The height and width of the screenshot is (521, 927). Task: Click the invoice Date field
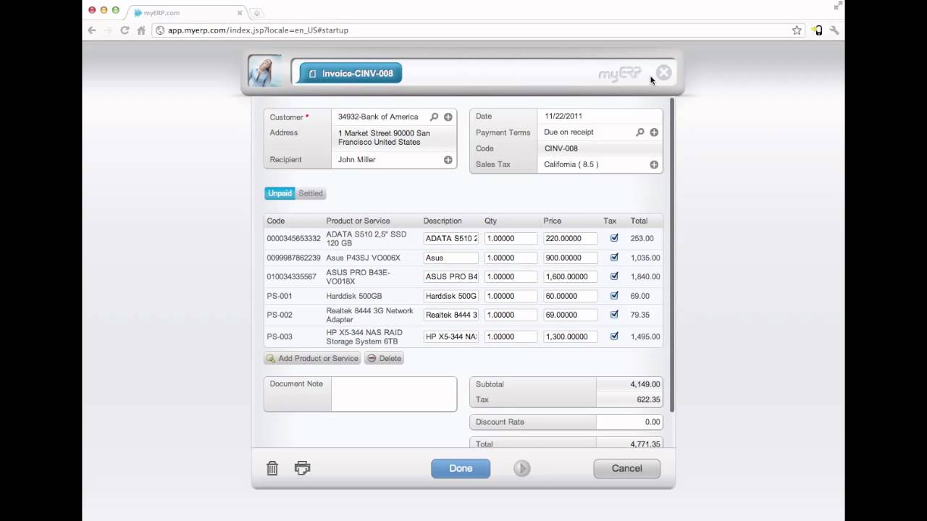[x=600, y=117]
